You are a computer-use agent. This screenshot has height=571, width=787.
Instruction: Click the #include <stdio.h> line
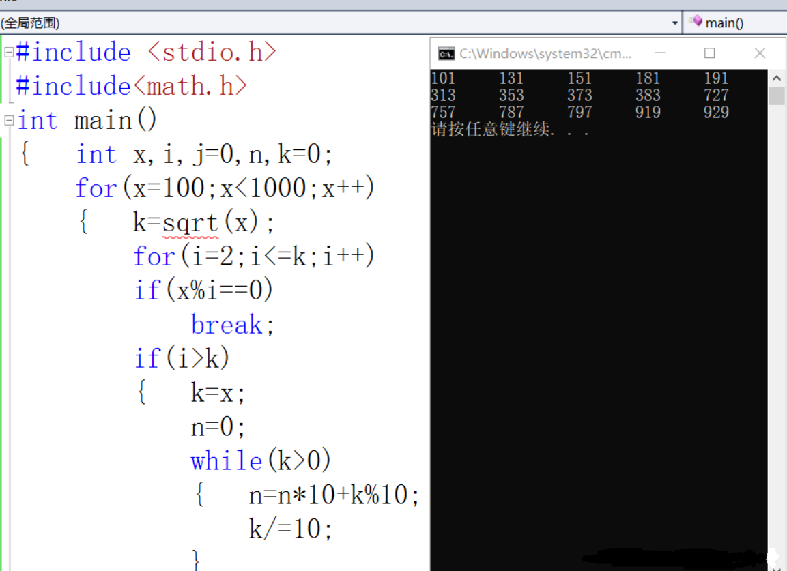pos(146,52)
